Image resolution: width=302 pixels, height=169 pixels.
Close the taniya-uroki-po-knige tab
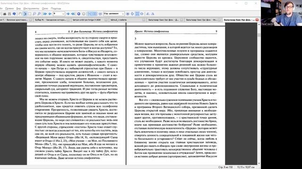[x=106, y=20]
